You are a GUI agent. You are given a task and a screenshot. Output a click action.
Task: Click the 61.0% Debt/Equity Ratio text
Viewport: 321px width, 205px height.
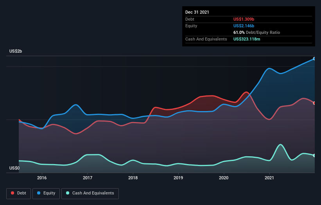tap(256, 32)
